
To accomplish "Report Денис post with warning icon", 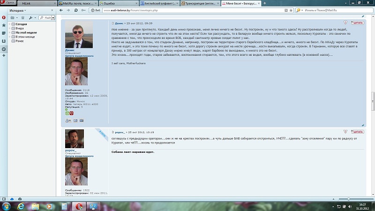I will pyautogui.click(x=345, y=23).
